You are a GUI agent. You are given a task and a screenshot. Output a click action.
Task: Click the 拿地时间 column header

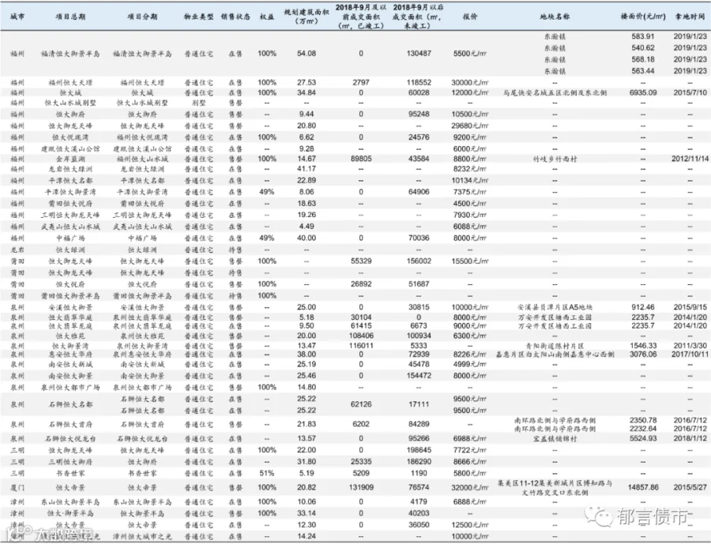pyautogui.click(x=690, y=17)
